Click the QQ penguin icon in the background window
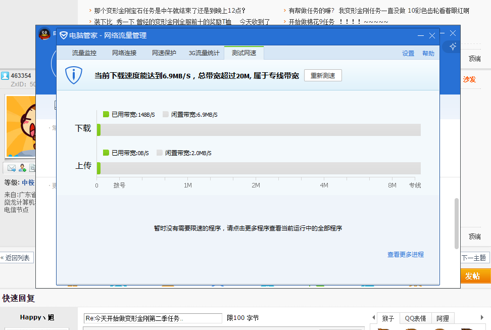 coord(44,34)
